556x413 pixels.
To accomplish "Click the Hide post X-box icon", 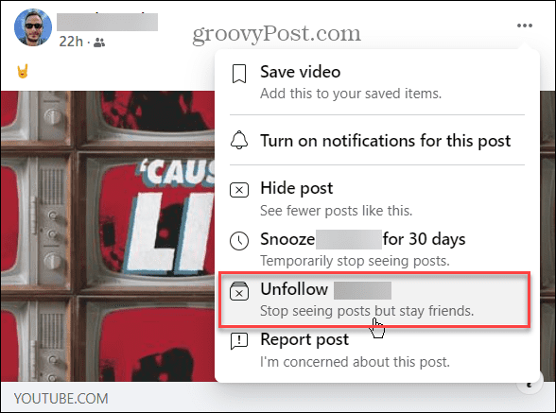I will coord(239,190).
